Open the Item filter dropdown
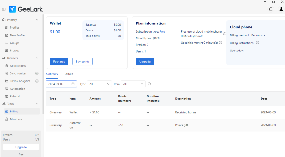Viewport: 285px width, 157px height. 133,84
